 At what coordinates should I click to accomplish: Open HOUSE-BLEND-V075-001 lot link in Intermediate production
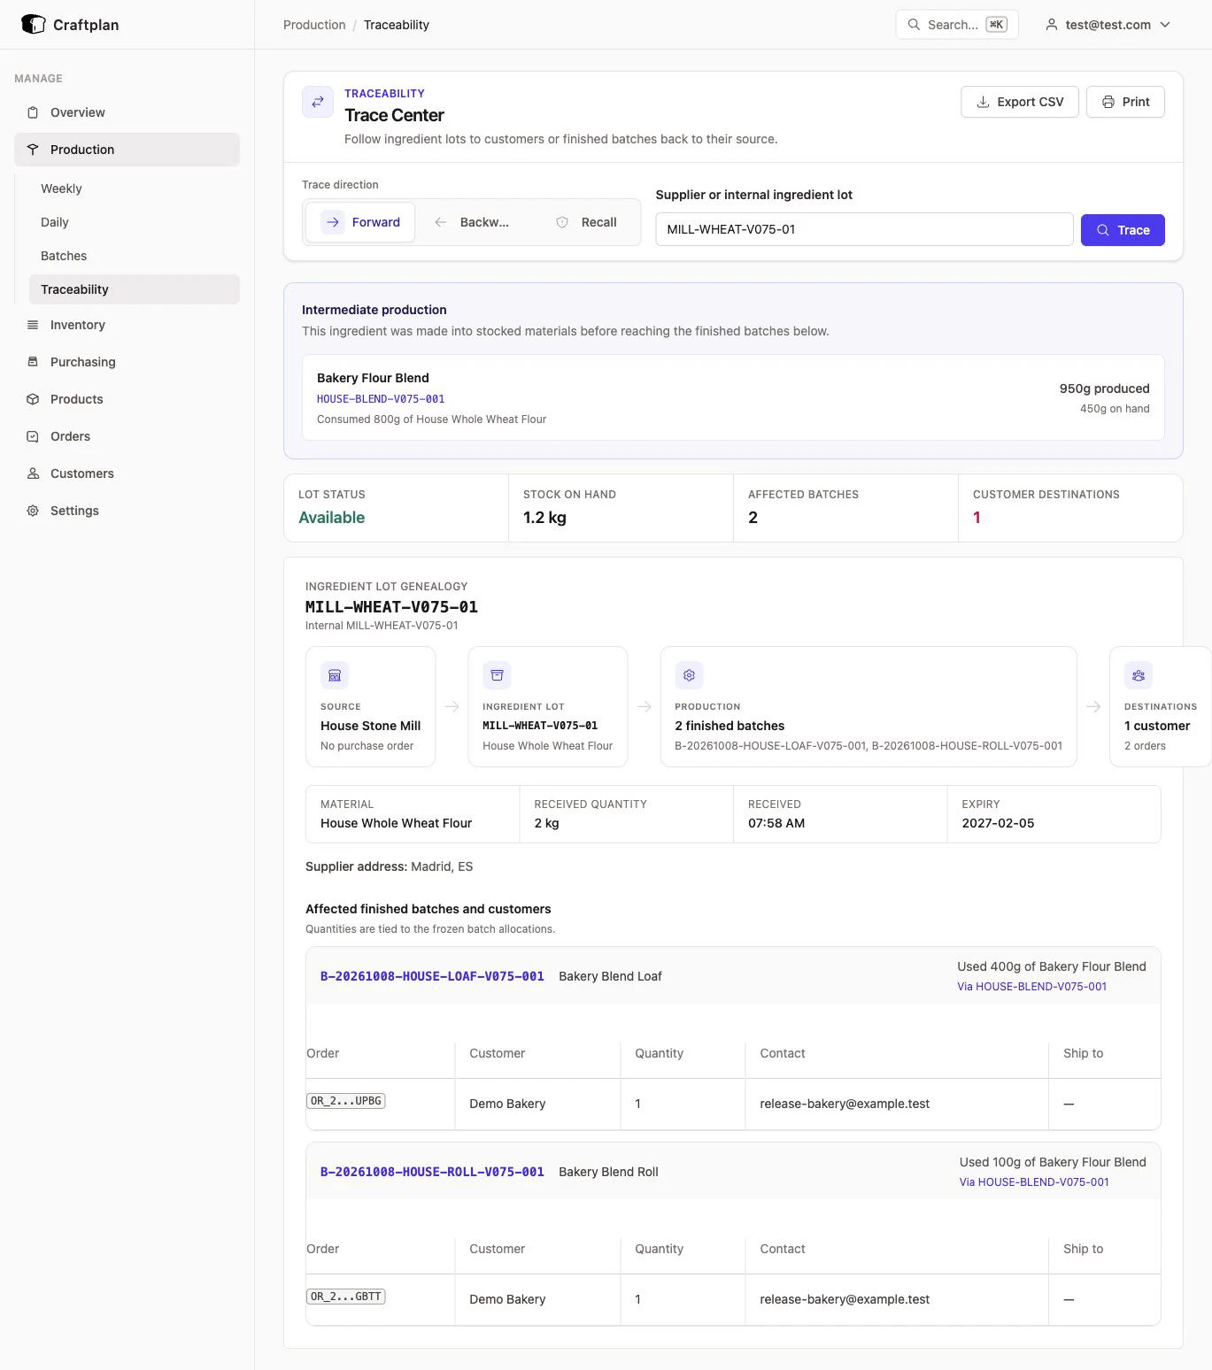point(381,399)
